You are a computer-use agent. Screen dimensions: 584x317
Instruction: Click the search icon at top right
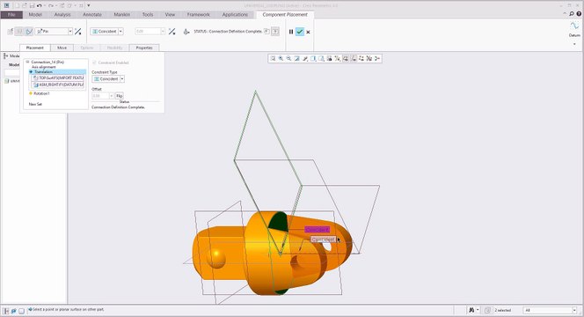572,14
